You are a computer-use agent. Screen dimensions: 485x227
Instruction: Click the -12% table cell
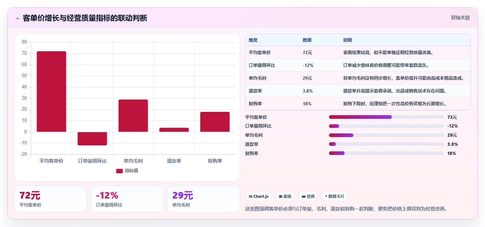308,65
